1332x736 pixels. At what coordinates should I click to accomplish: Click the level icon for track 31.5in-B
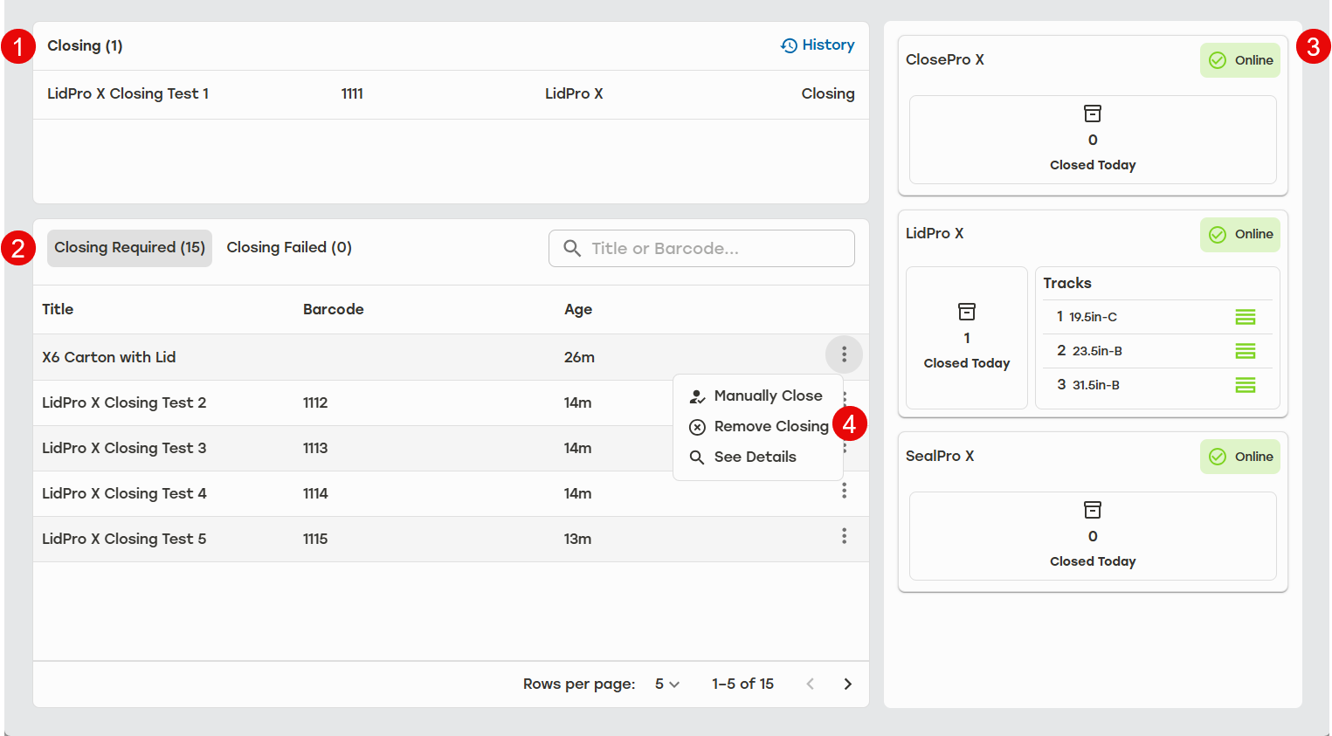click(x=1246, y=385)
